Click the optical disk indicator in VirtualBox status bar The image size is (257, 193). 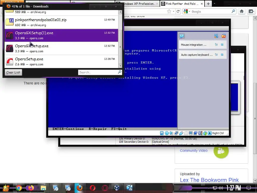(x=167, y=133)
